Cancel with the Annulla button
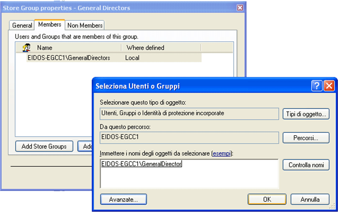Screen dimensions: 338x212 [310, 199]
